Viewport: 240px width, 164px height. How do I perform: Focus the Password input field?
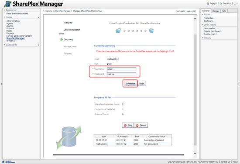tap(122, 74)
